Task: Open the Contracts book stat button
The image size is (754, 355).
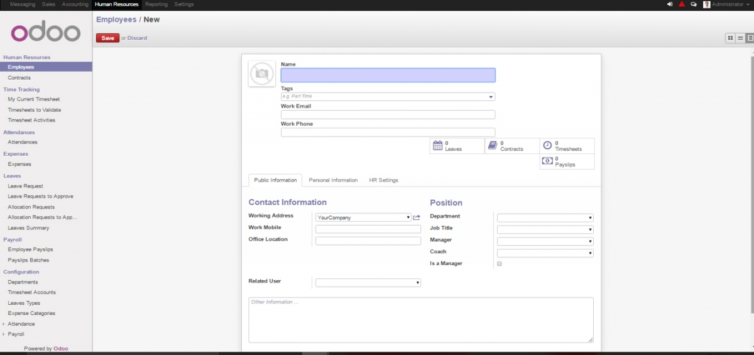Action: (511, 146)
